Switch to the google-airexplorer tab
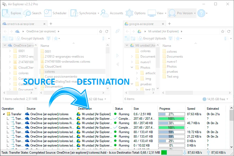Viewport: 234px width, 156px height. click(x=141, y=24)
